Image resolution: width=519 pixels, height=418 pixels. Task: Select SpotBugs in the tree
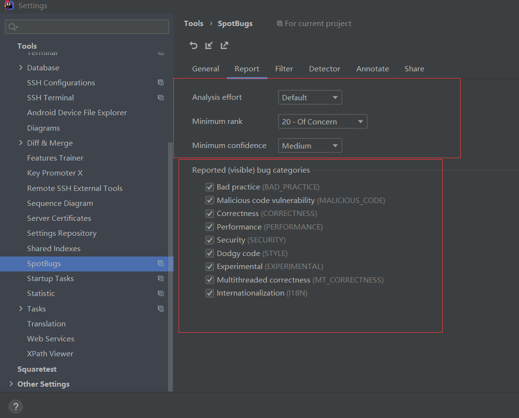87,264
